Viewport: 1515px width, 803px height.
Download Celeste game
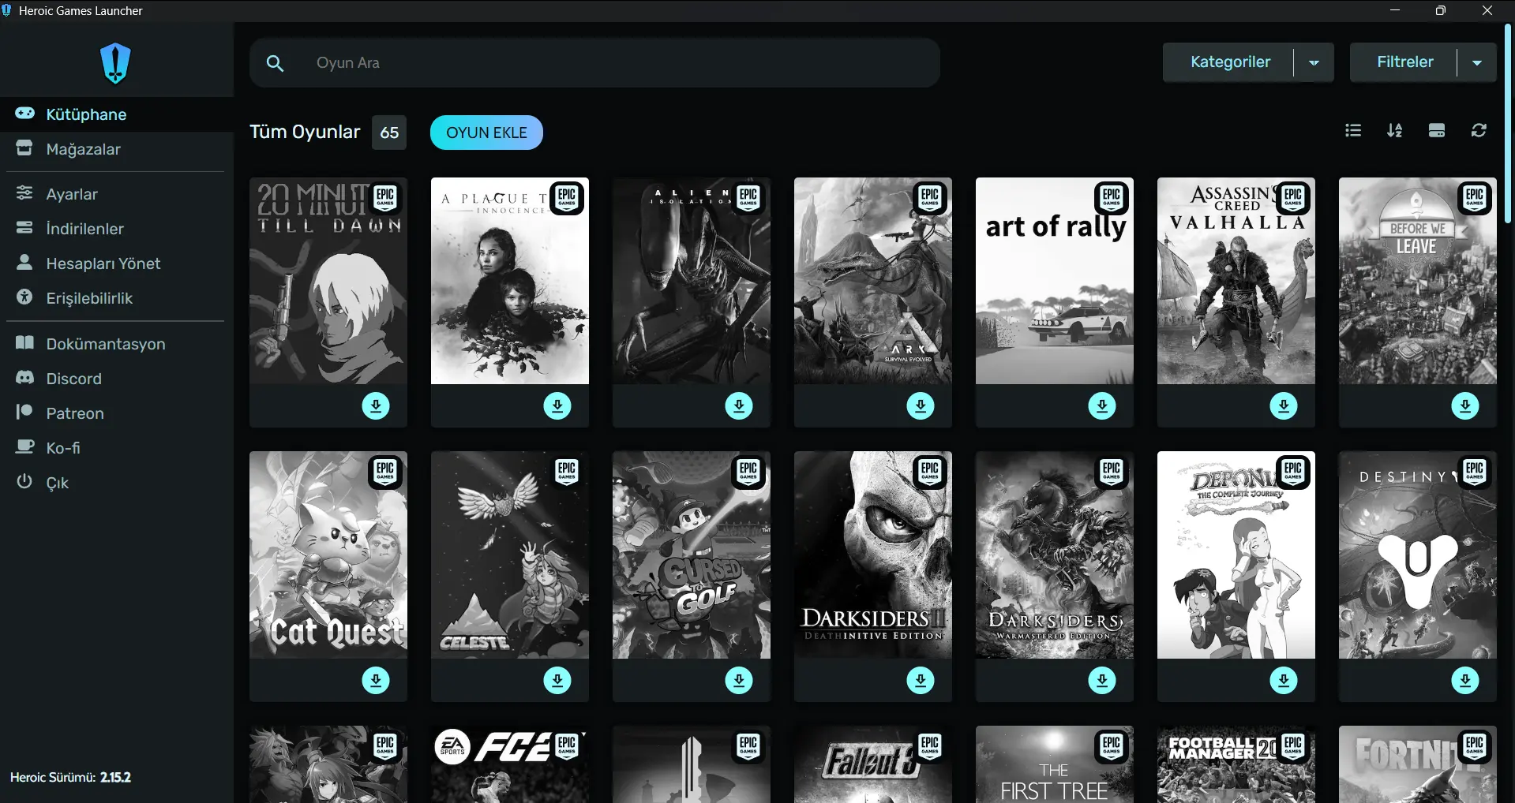pos(557,680)
